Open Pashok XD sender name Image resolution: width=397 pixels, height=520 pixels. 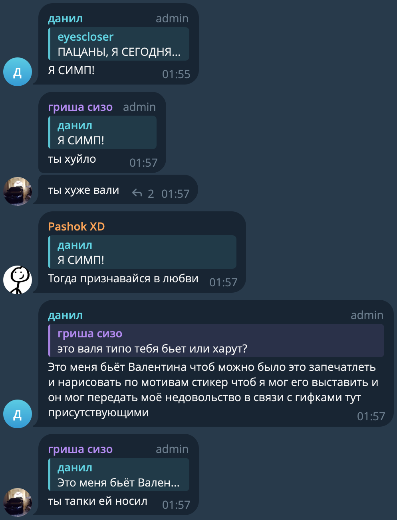[x=76, y=227]
